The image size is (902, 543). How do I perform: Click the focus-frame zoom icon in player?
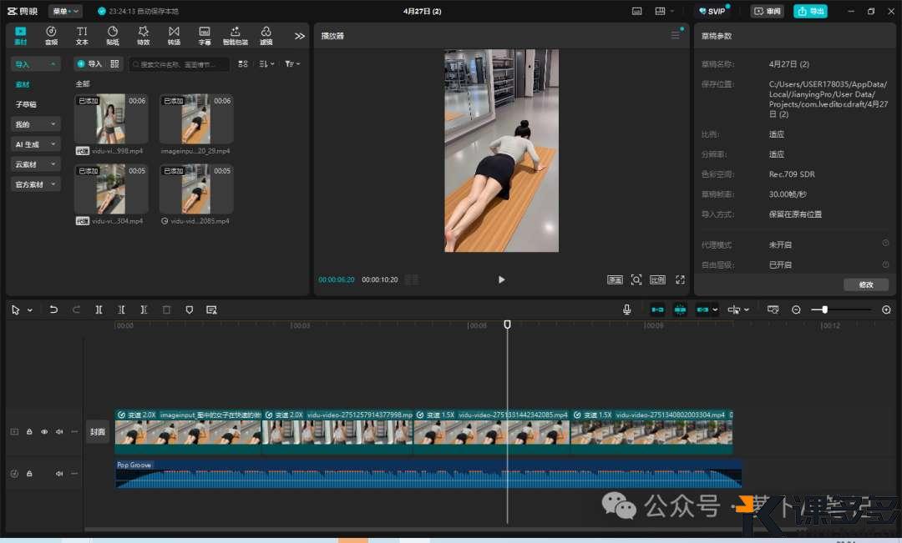coord(636,279)
